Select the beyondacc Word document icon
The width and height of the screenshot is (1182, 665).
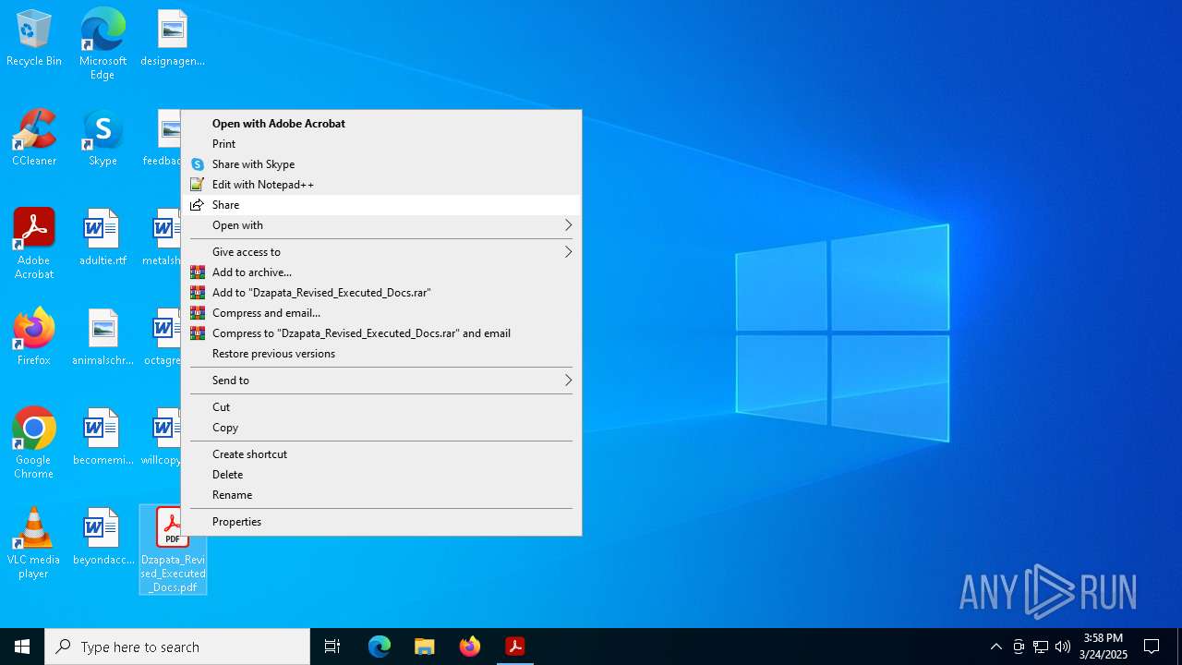[x=103, y=538]
